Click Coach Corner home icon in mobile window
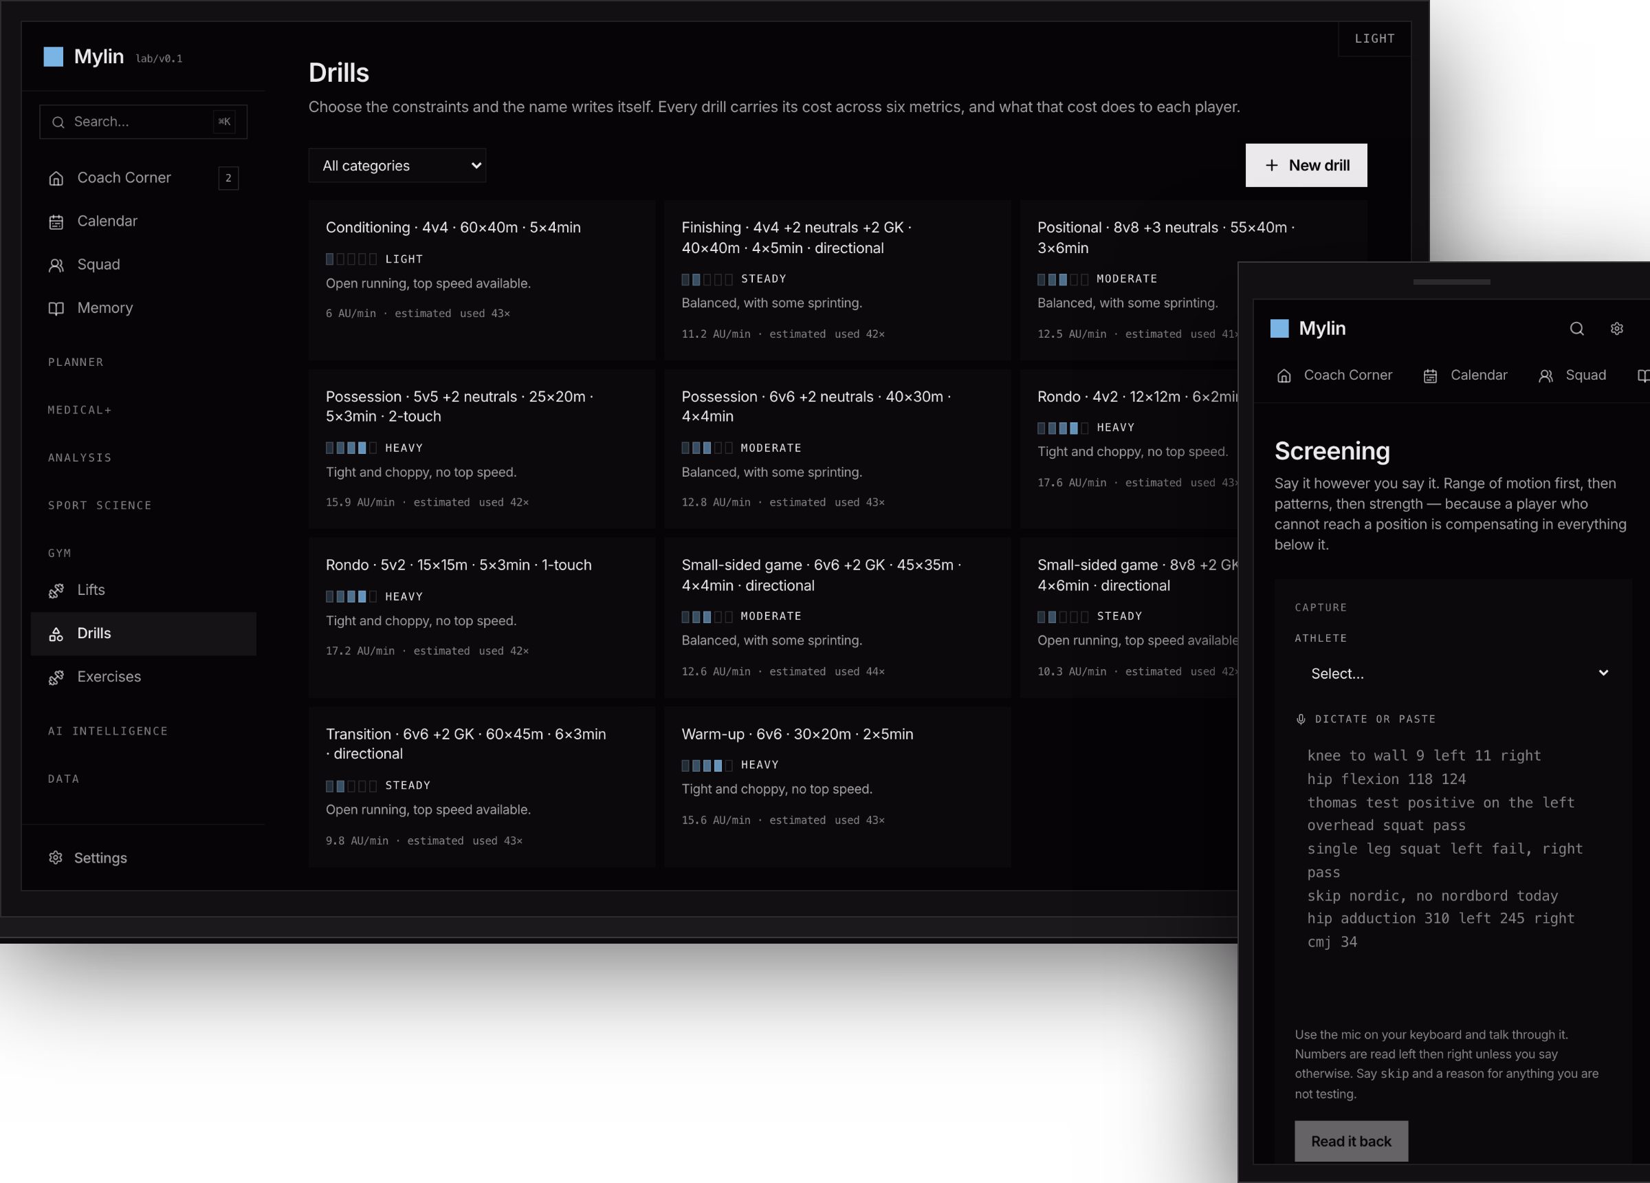This screenshot has height=1183, width=1650. pyautogui.click(x=1284, y=376)
